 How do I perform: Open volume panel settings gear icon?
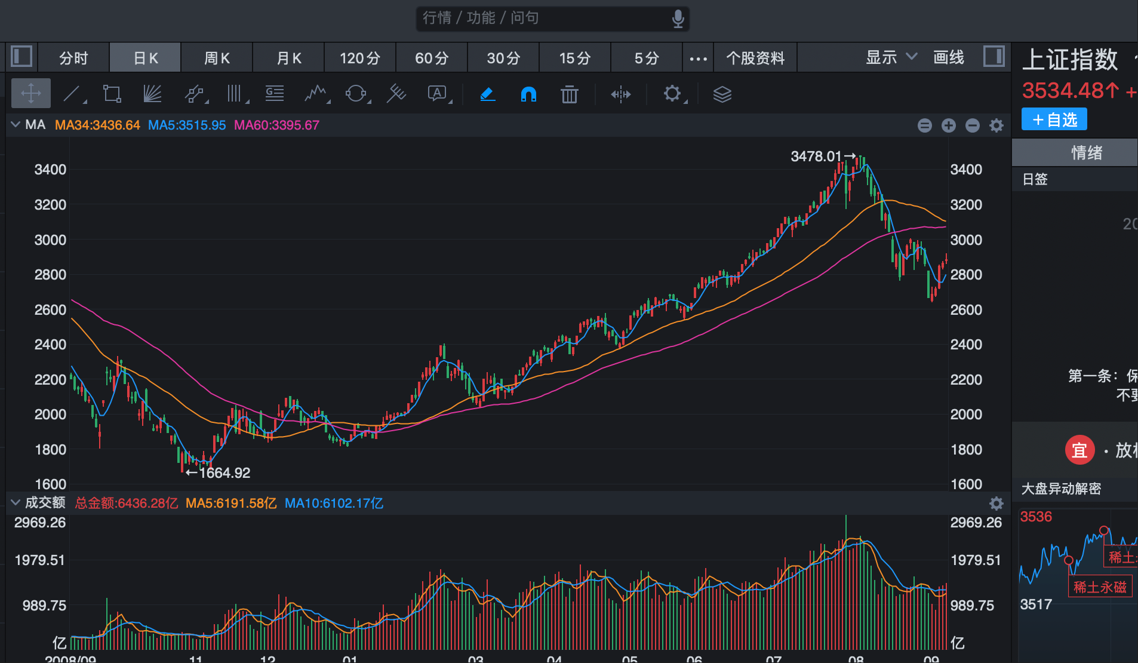[x=996, y=504]
